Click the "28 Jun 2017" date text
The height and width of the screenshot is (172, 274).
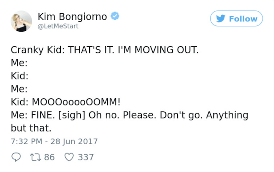click(75, 141)
